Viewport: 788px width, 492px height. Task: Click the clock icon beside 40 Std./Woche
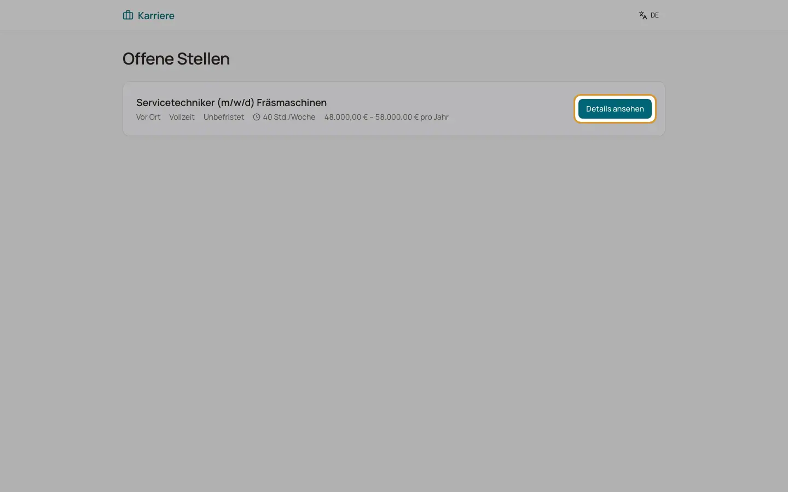[257, 117]
